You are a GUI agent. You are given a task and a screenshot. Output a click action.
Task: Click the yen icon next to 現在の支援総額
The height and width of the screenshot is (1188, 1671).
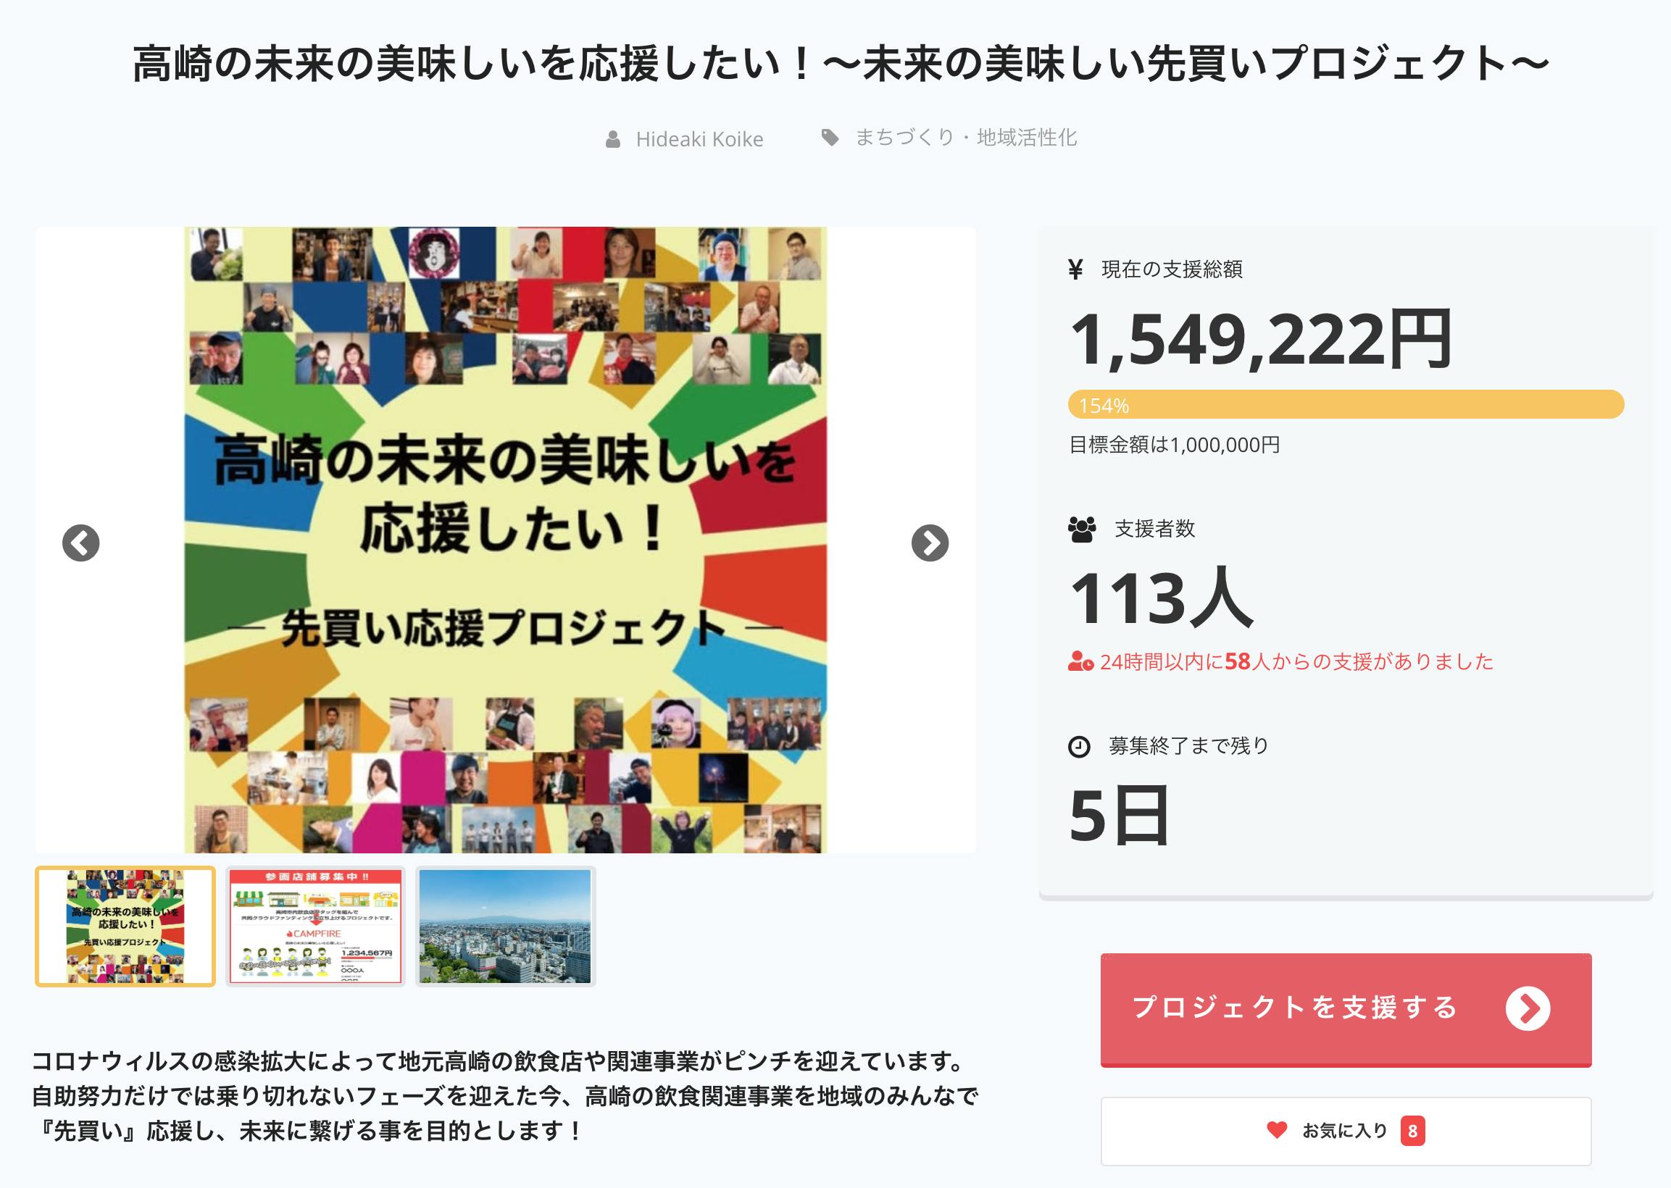point(1075,269)
